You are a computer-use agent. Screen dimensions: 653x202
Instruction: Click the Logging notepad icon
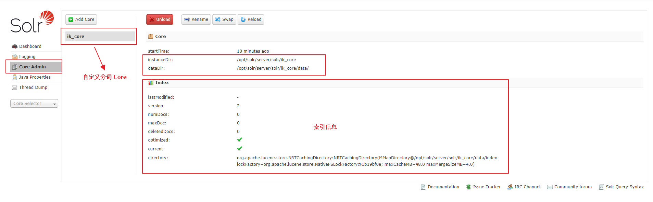click(14, 57)
